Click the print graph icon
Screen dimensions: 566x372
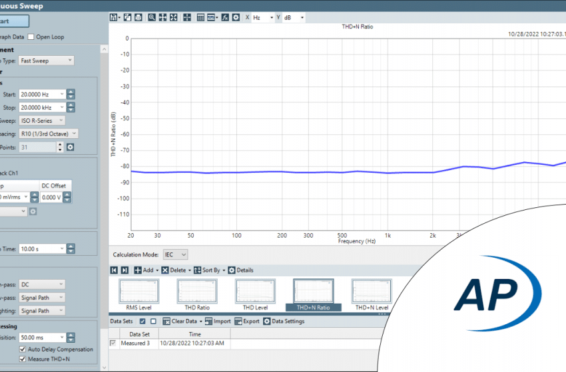[137, 17]
